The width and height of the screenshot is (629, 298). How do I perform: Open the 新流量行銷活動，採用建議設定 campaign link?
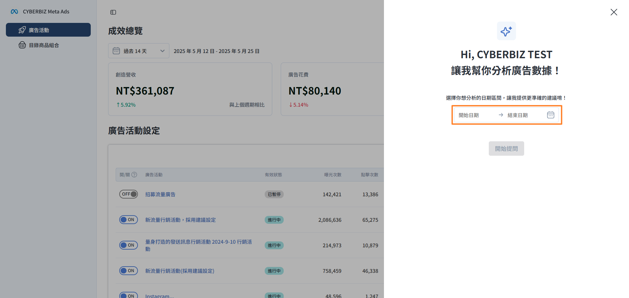click(181, 220)
